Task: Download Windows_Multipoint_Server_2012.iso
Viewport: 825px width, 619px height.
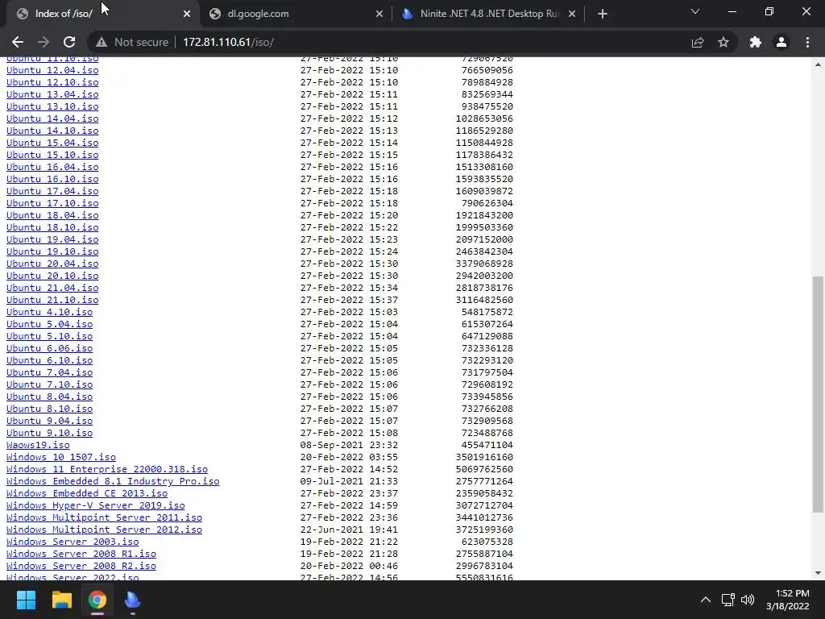Action: tap(104, 530)
